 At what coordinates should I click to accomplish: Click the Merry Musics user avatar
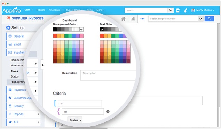pyautogui.click(x=193, y=10)
